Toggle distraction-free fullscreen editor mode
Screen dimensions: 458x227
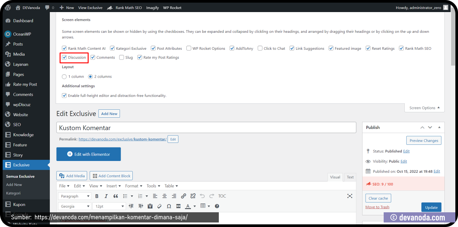pos(350,196)
